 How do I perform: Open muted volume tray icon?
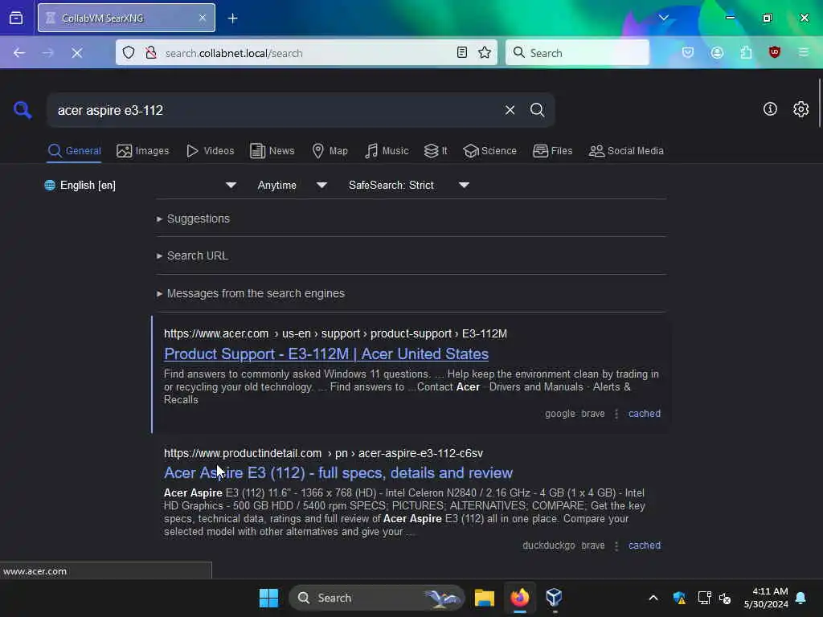click(x=726, y=598)
